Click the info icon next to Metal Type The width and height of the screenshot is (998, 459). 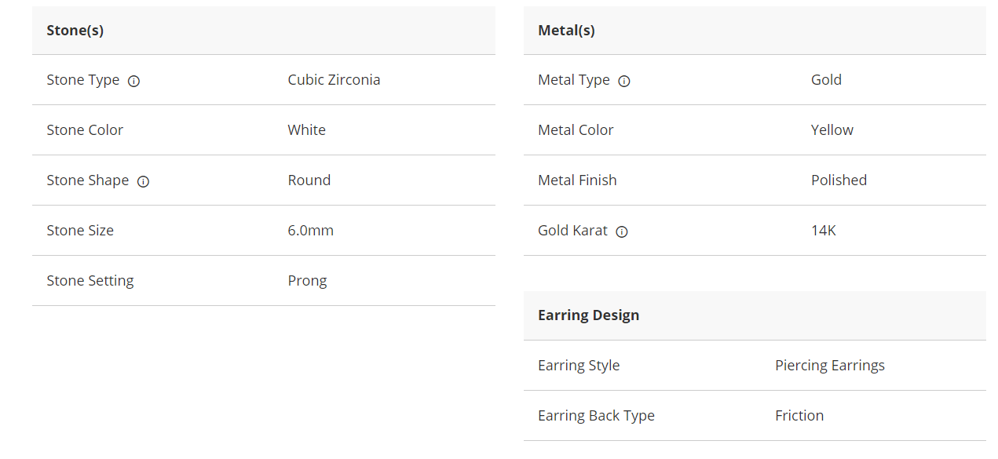pyautogui.click(x=624, y=81)
